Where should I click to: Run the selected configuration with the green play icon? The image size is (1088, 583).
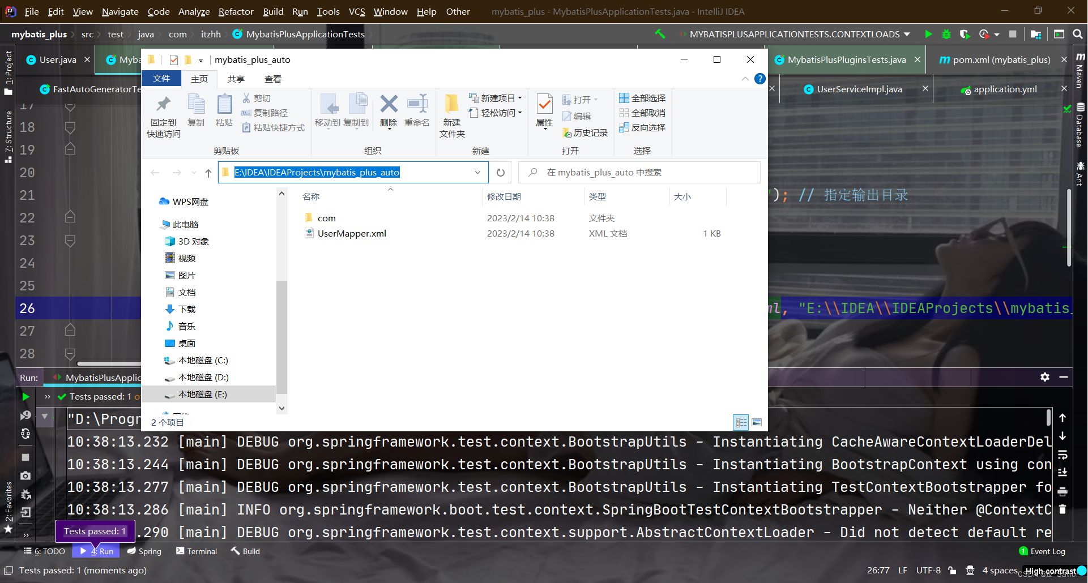click(x=928, y=34)
